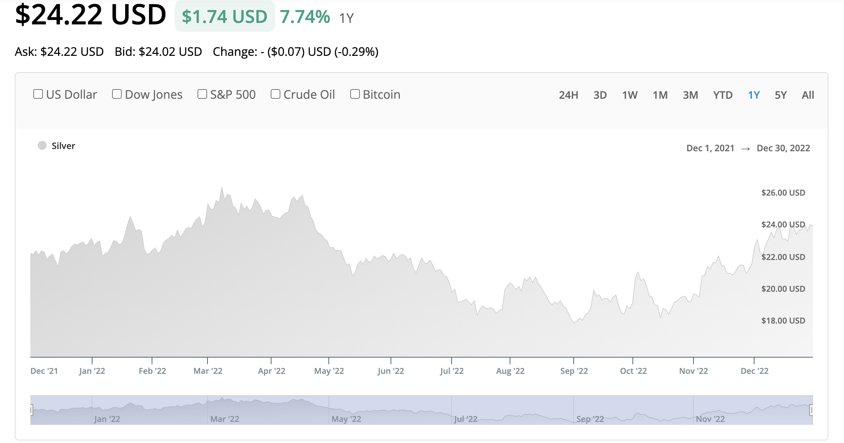Image resolution: width=844 pixels, height=443 pixels.
Task: Enable the US Dollar comparison checkbox
Action: [38, 94]
